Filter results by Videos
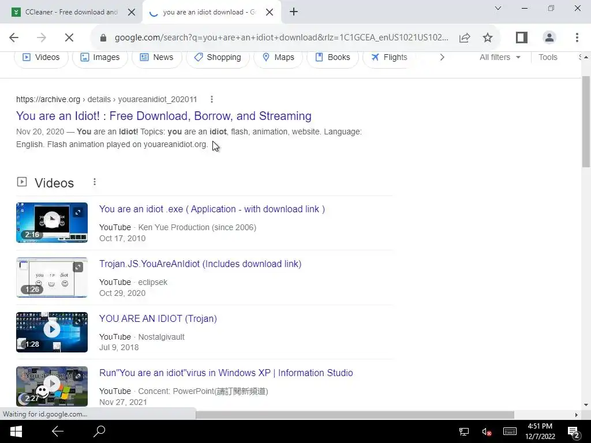 tap(41, 57)
